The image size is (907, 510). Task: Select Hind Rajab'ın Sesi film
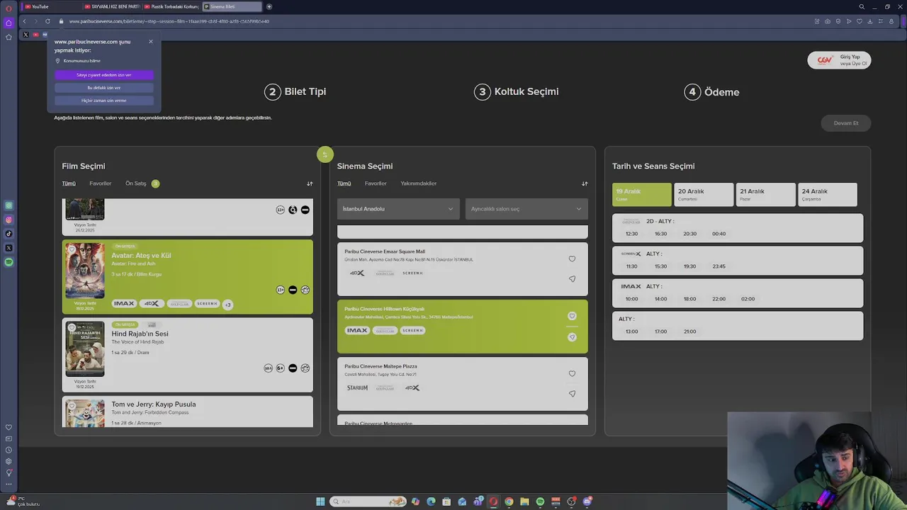coord(187,355)
